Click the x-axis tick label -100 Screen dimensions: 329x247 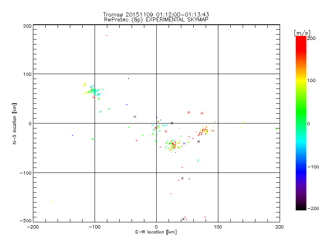pos(95,227)
